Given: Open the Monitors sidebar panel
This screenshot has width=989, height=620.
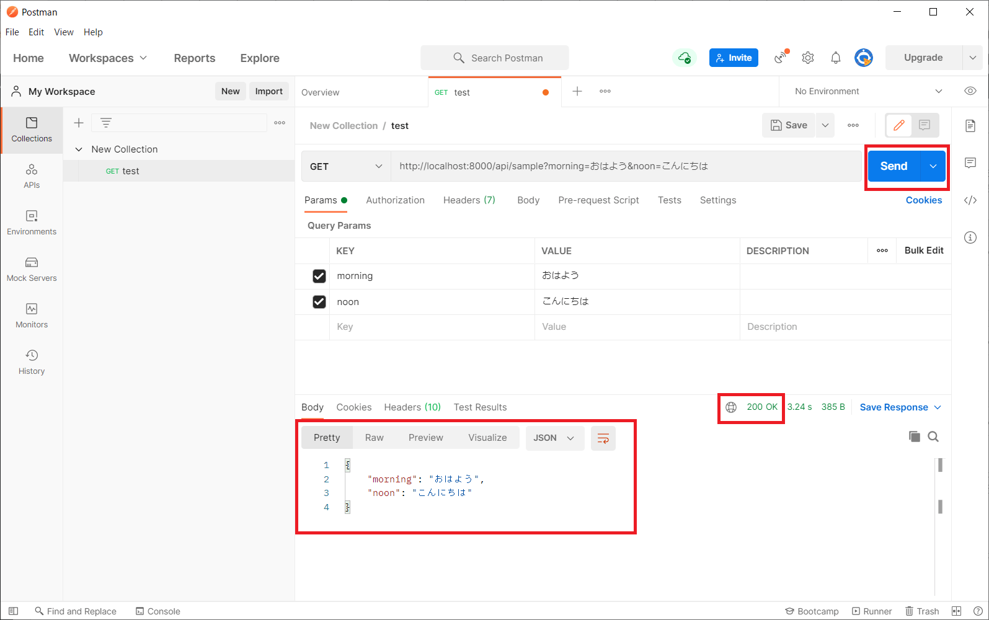Looking at the screenshot, I should point(32,316).
